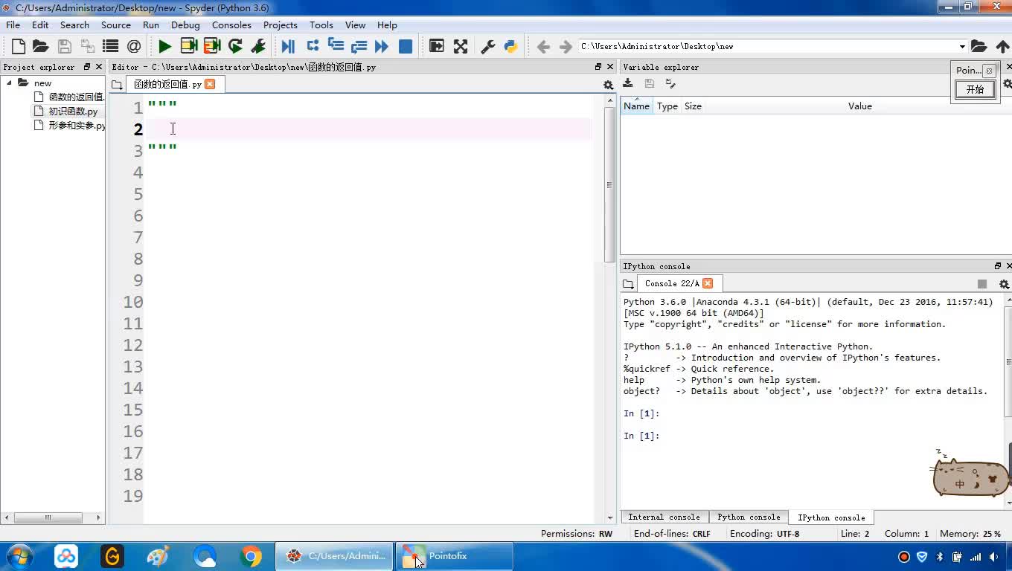Open the editor options gear menu
Viewport: 1012px width, 571px height.
click(608, 85)
